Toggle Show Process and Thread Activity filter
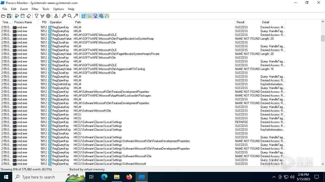 pyautogui.click(x=101, y=16)
